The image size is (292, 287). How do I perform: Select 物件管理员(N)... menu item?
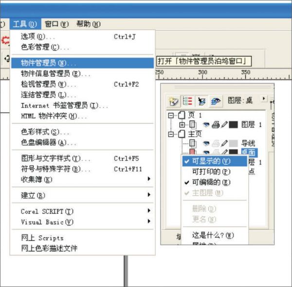82,63
